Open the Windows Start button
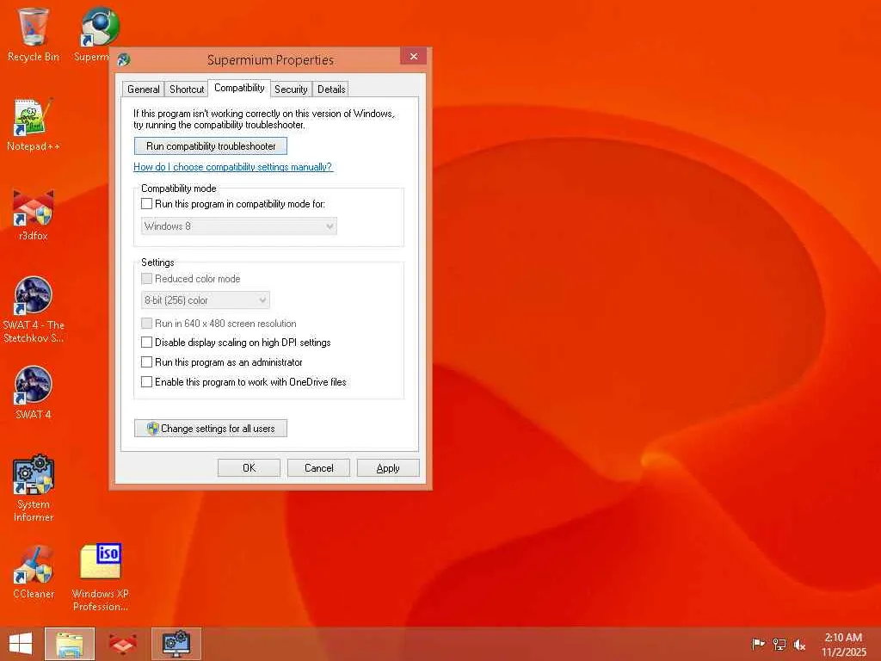Screen dimensions: 881x661 pyautogui.click(x=21, y=644)
